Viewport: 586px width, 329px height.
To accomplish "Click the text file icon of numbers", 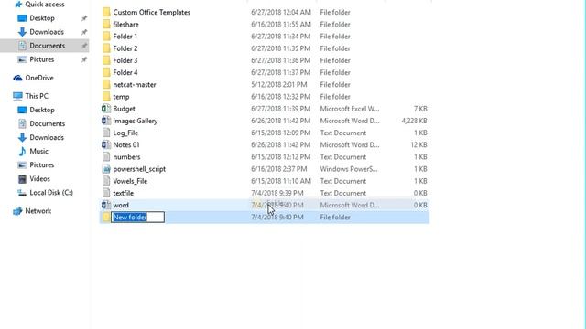I will (x=106, y=157).
